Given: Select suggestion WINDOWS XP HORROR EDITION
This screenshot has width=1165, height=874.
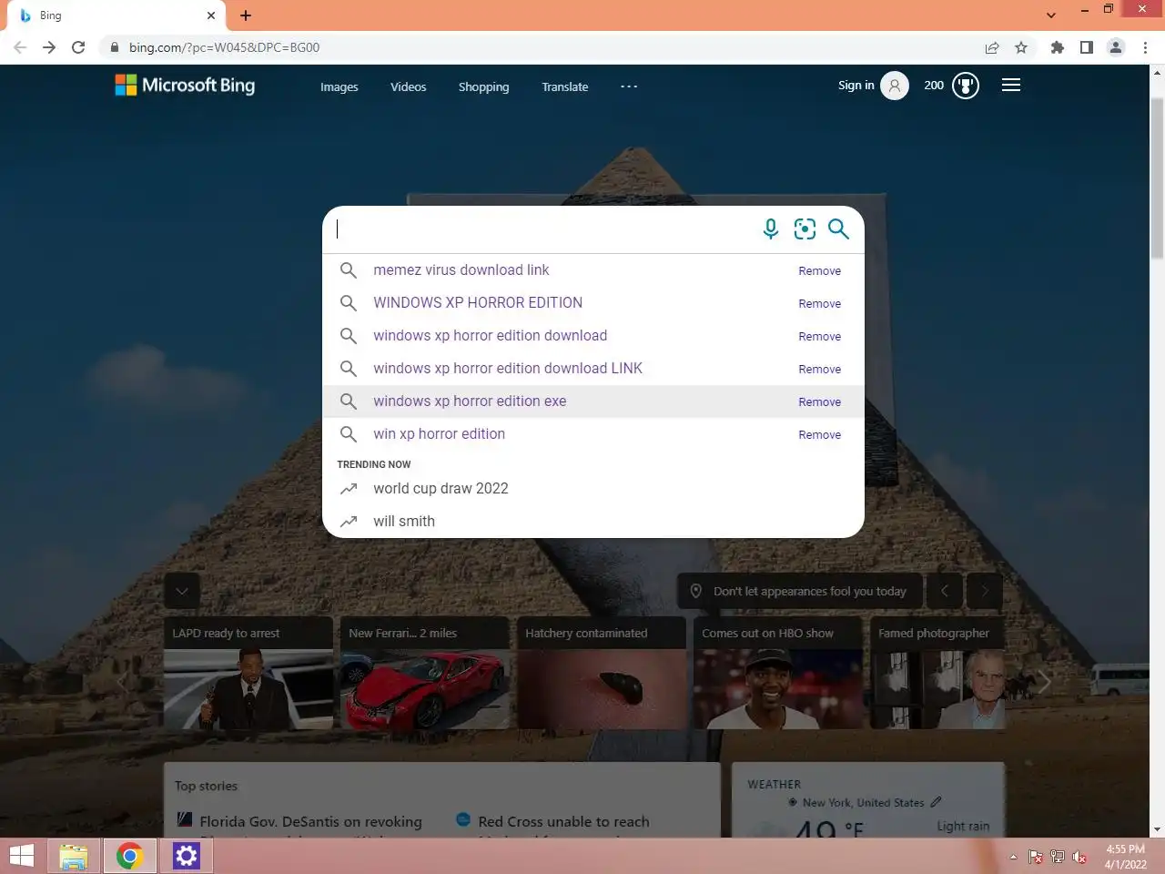Looking at the screenshot, I should coord(593,303).
